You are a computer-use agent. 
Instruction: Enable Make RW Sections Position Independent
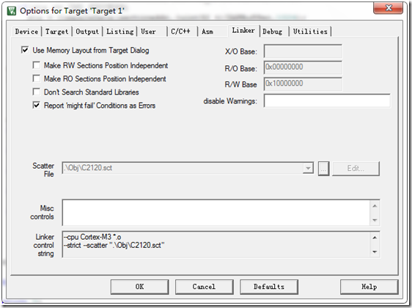pyautogui.click(x=36, y=65)
